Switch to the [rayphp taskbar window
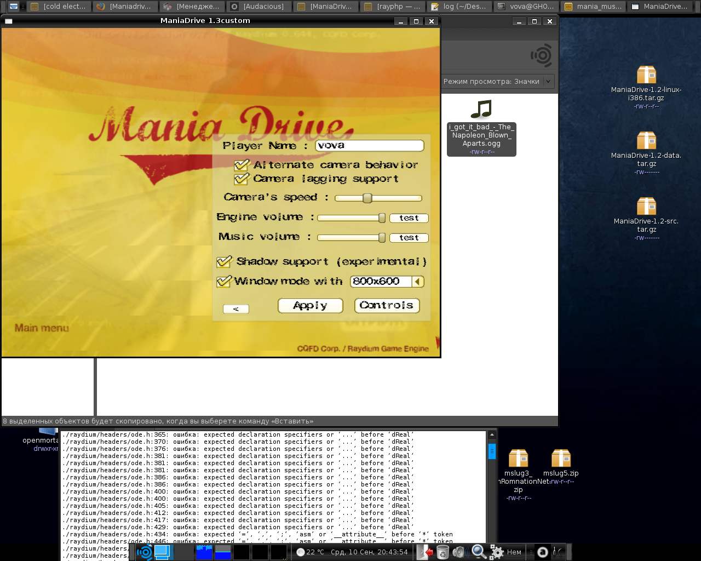 pos(392,7)
